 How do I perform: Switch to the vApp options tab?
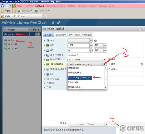(87, 35)
